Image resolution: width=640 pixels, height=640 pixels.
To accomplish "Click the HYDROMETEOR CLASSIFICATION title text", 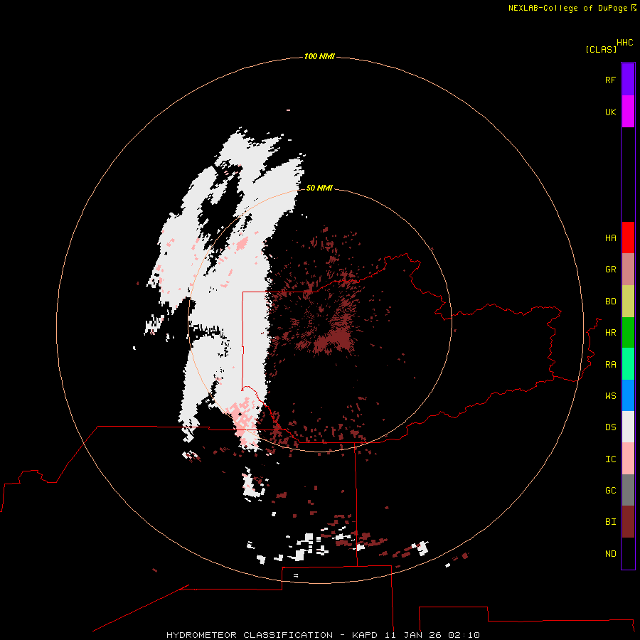I will click(250, 635).
